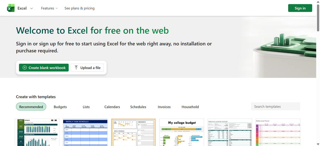Create a blank workbook
The width and height of the screenshot is (320, 146).
pos(44,68)
